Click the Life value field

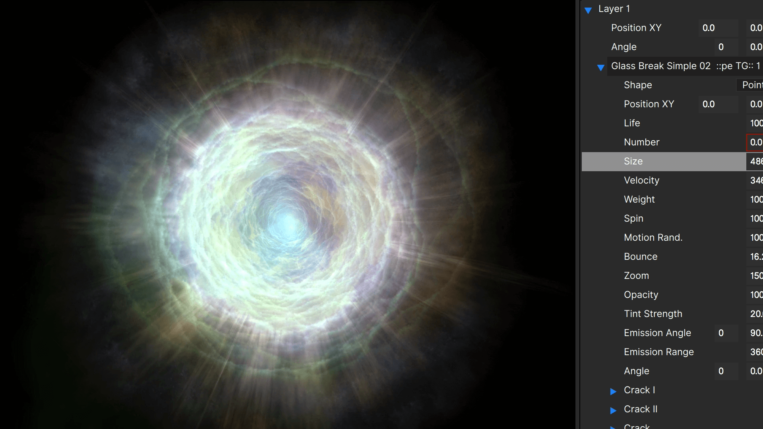755,123
